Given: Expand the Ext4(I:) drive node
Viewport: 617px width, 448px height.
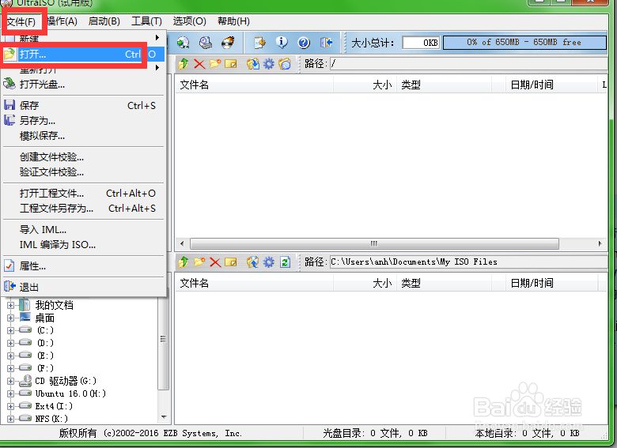Looking at the screenshot, I should 10,406.
